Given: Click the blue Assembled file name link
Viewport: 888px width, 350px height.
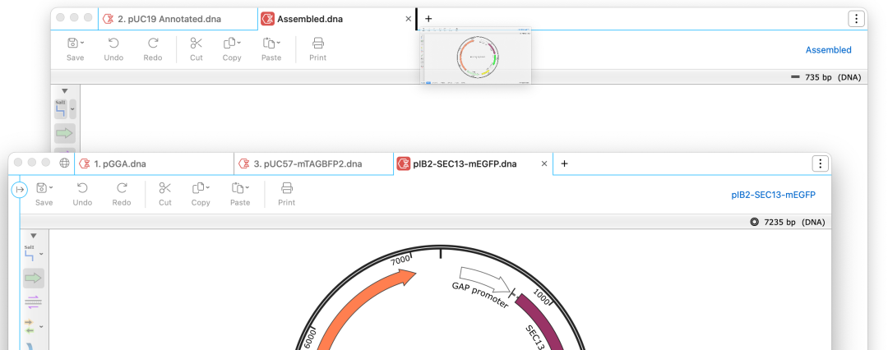Looking at the screenshot, I should click(829, 50).
